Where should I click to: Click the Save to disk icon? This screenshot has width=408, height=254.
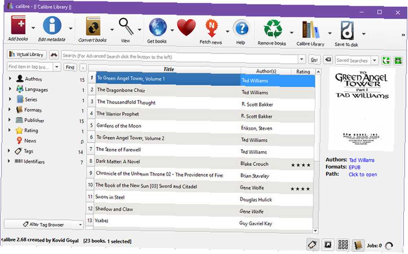(x=347, y=31)
